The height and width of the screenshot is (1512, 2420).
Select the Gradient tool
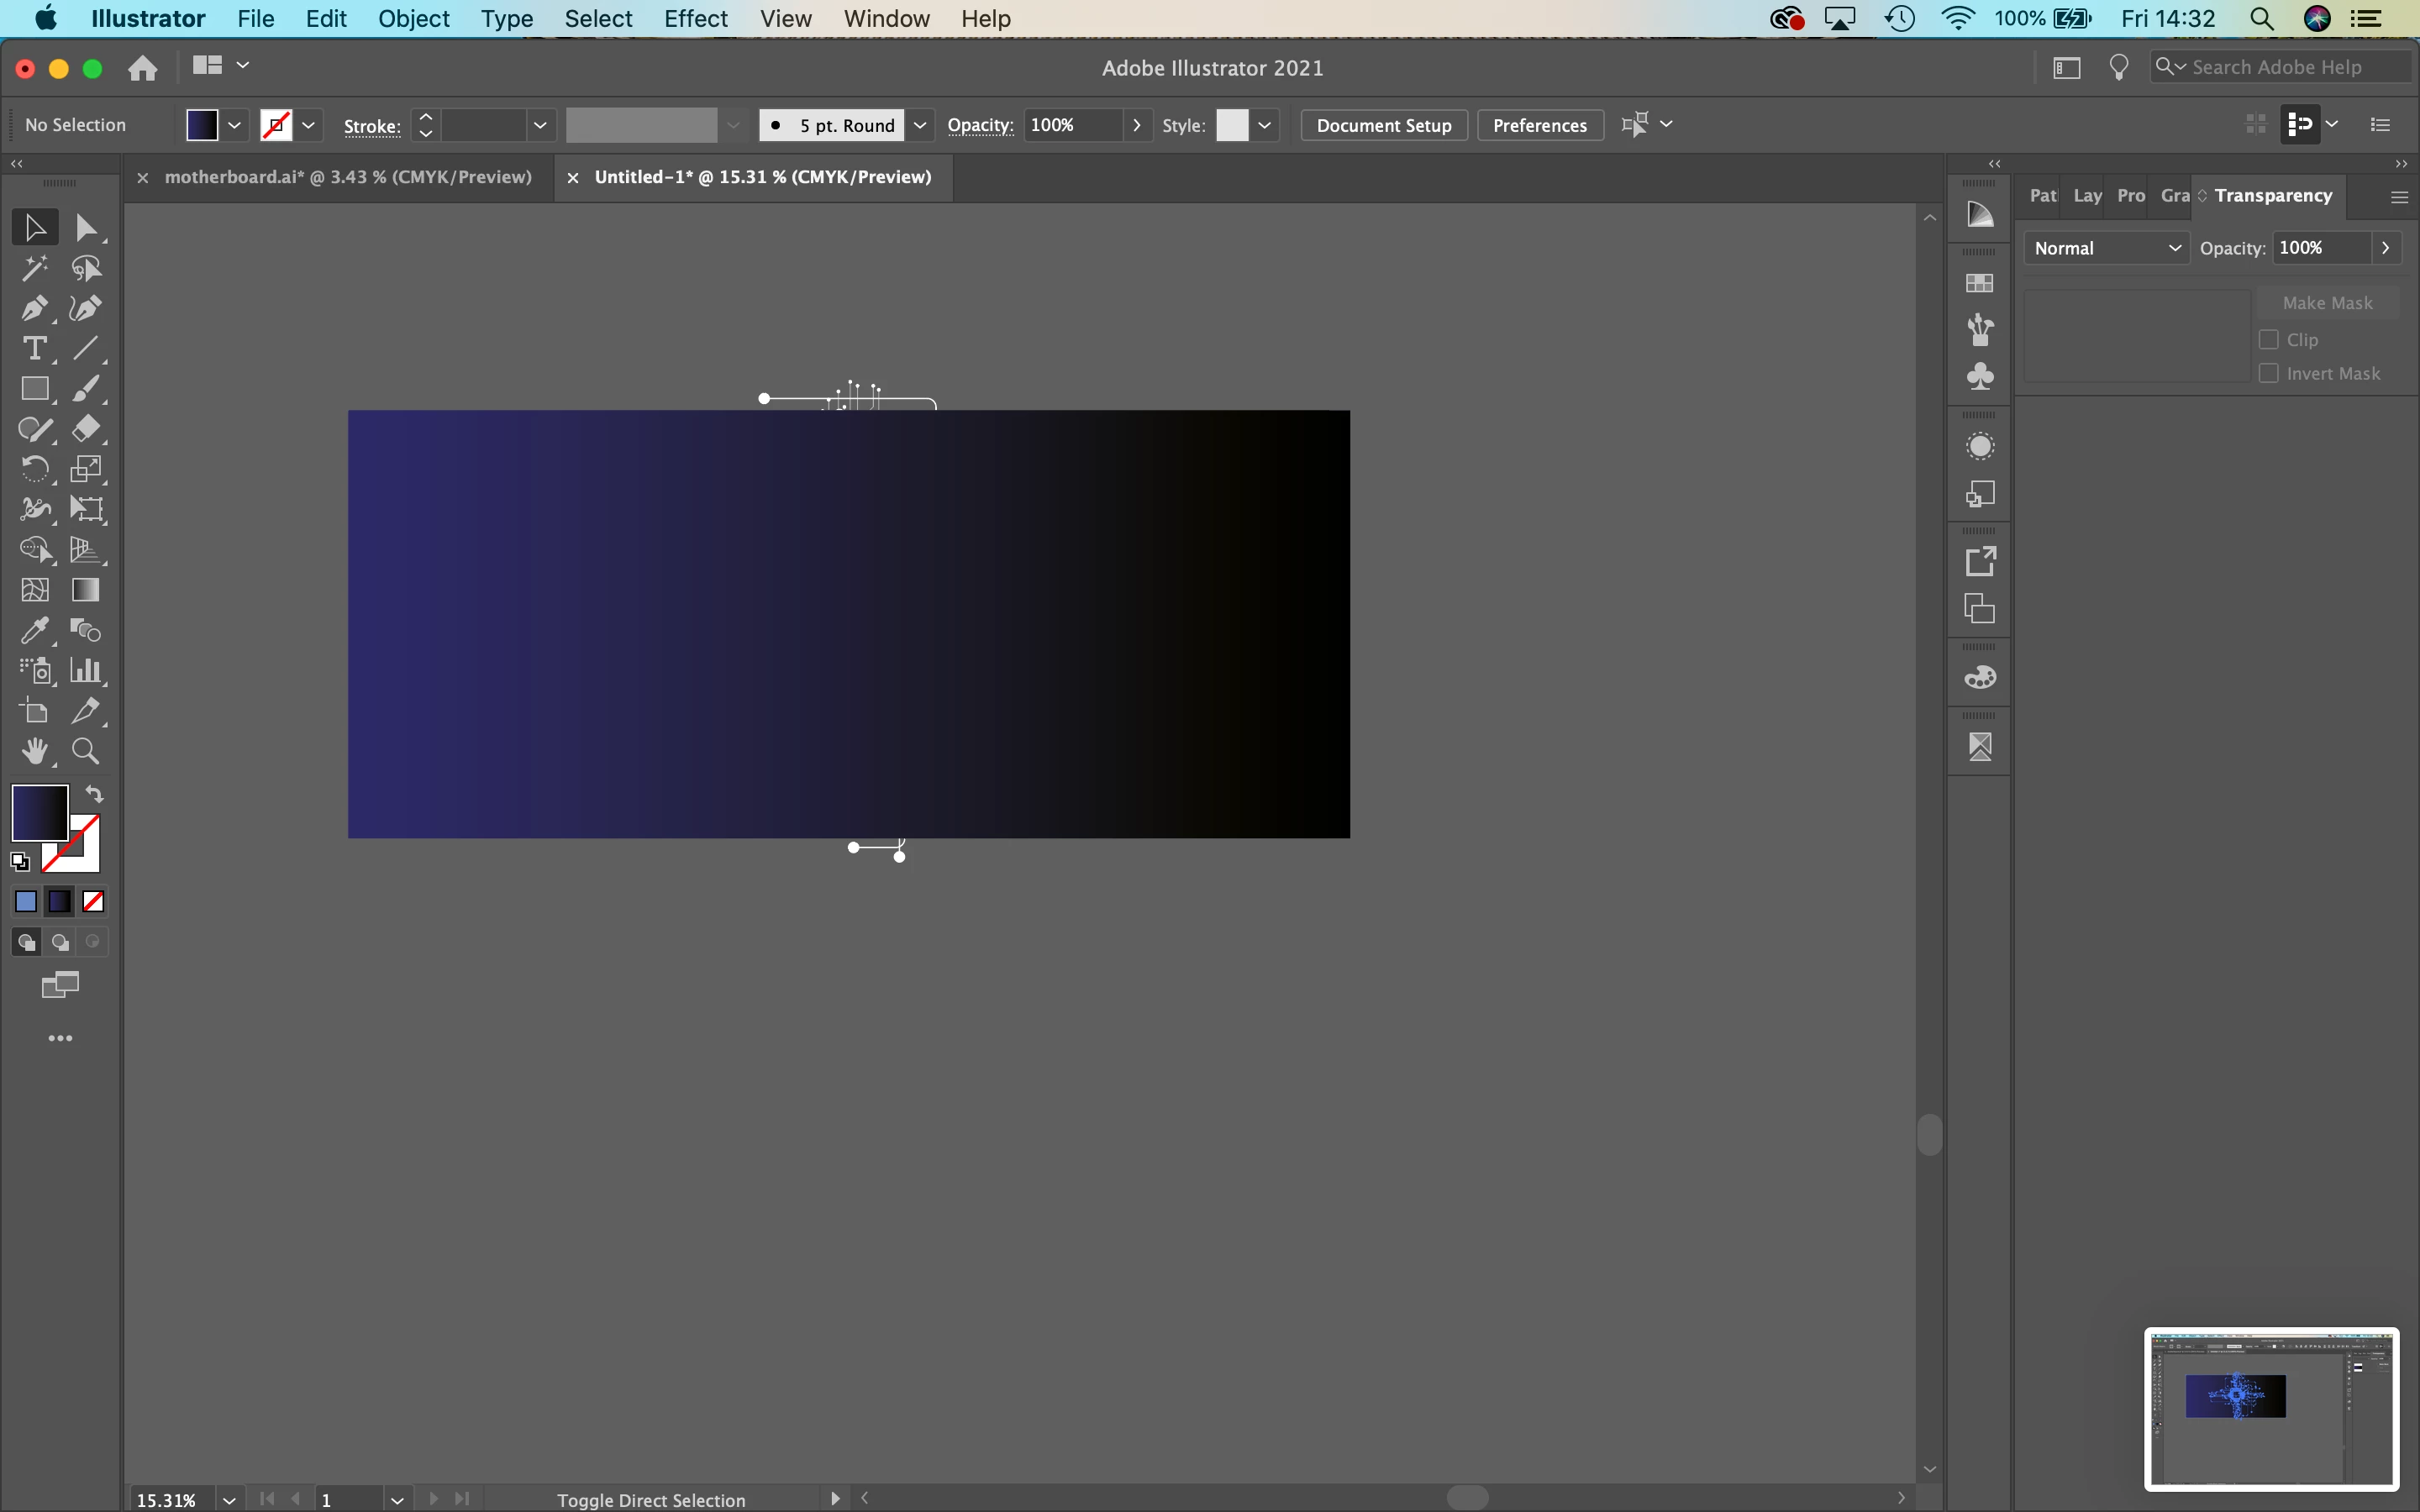86,590
